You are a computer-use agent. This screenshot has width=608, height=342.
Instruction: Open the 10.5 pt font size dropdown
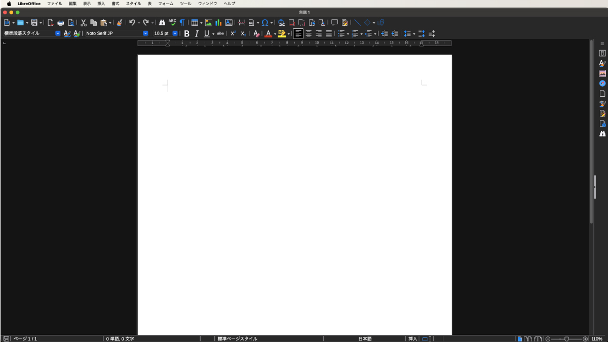[175, 33]
